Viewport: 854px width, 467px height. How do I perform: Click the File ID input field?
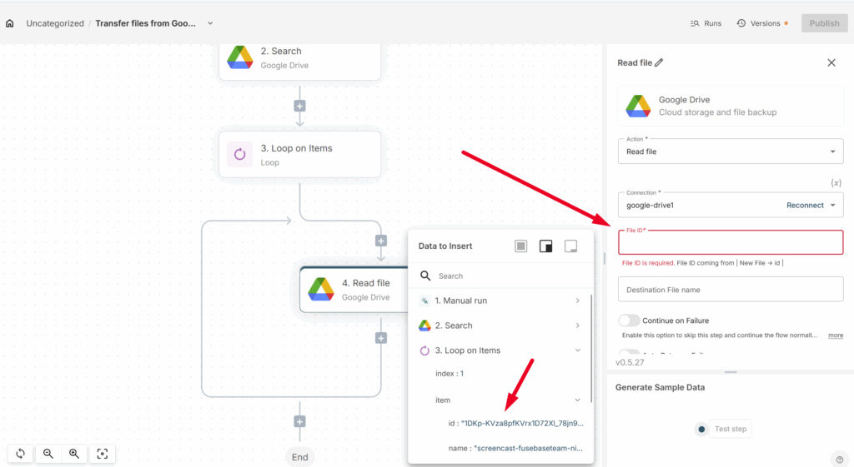730,243
